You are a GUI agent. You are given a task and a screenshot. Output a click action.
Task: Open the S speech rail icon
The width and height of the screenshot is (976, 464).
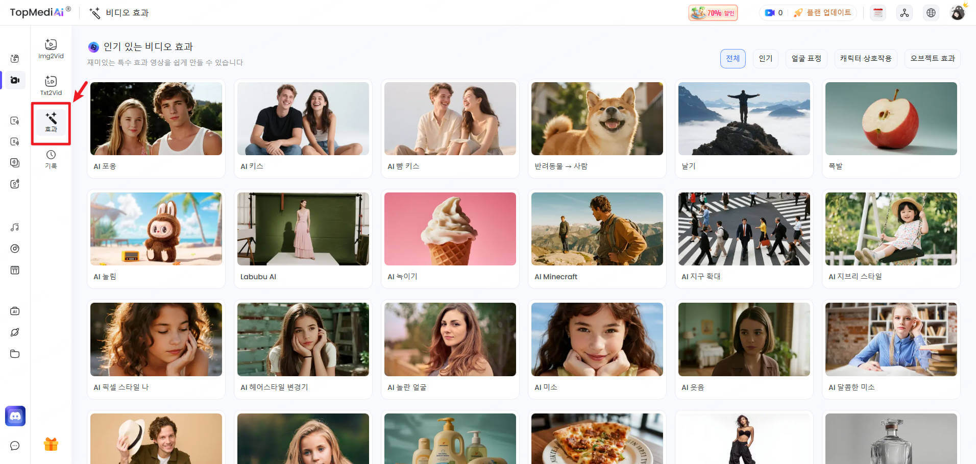point(15,142)
